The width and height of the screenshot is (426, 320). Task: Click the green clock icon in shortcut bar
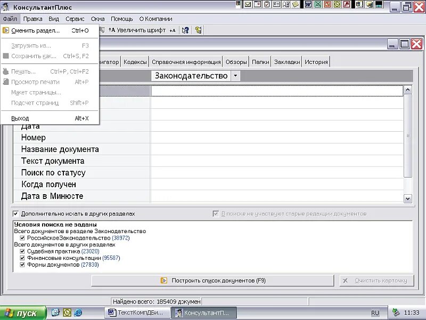(337, 4)
